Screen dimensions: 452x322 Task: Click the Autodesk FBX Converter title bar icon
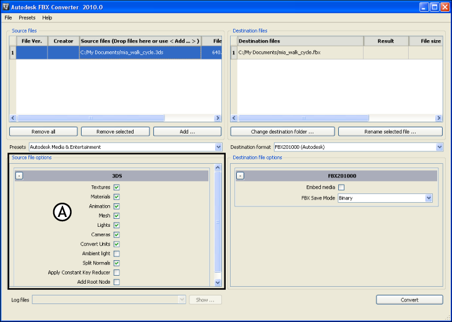coord(6,7)
